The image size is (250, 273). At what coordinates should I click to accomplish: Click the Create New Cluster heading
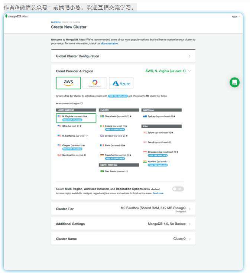(x=69, y=27)
